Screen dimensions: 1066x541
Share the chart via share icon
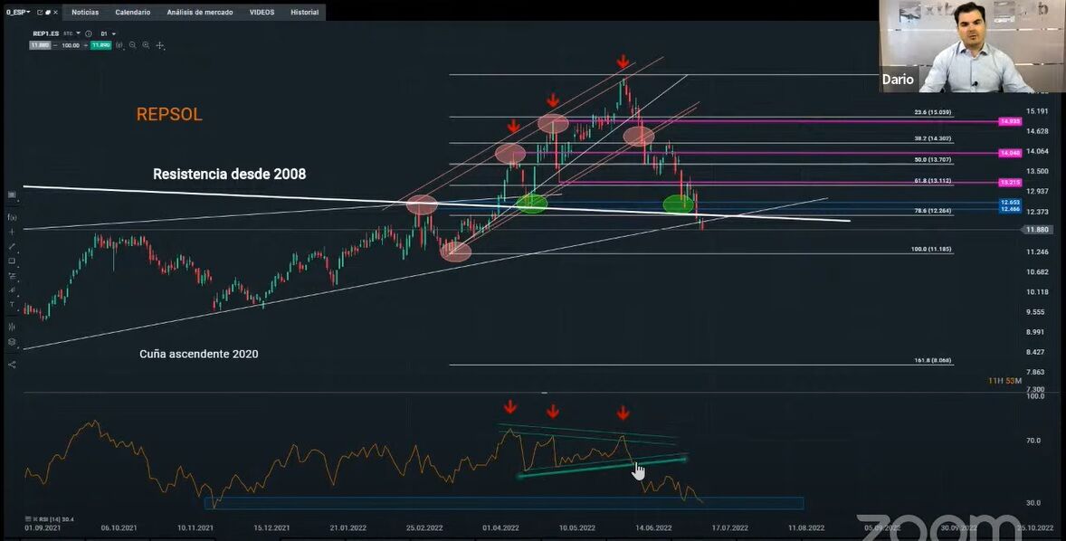(12, 365)
